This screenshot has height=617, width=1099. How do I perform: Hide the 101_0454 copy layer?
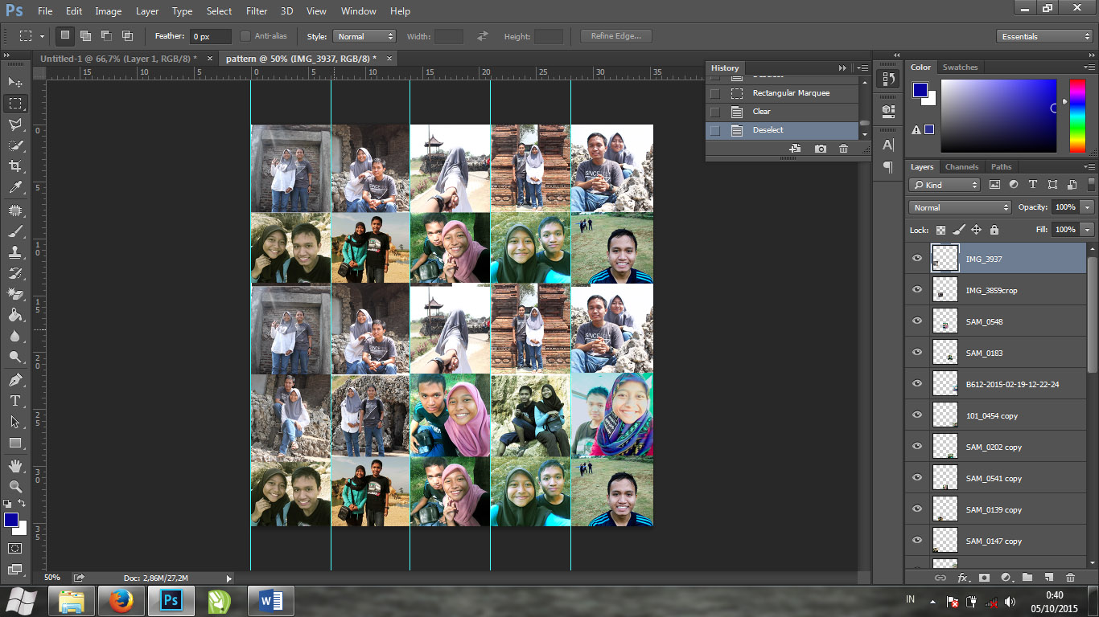click(x=917, y=415)
